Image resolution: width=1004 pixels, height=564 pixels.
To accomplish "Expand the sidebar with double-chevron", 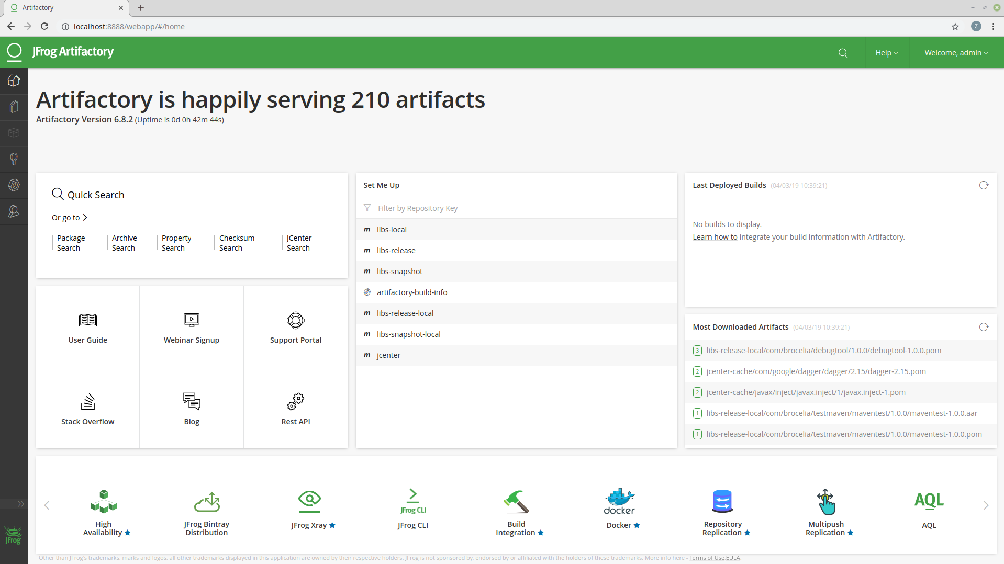I will (21, 504).
